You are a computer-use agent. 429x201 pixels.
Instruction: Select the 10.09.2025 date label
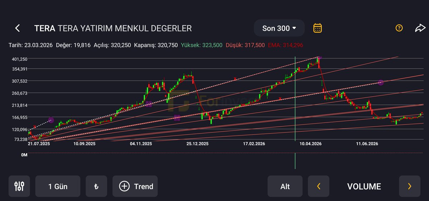pyautogui.click(x=84, y=143)
